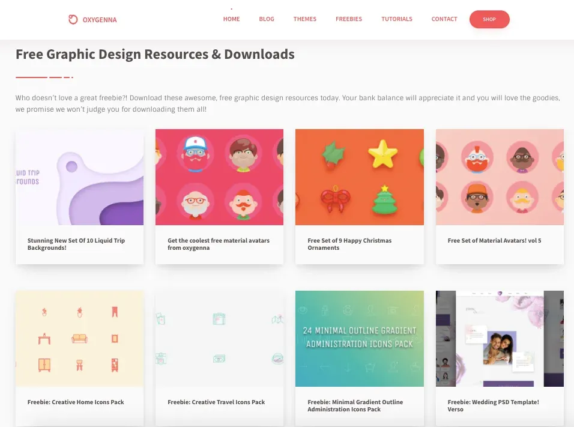
Task: Click the red Shop button
Action: click(489, 19)
